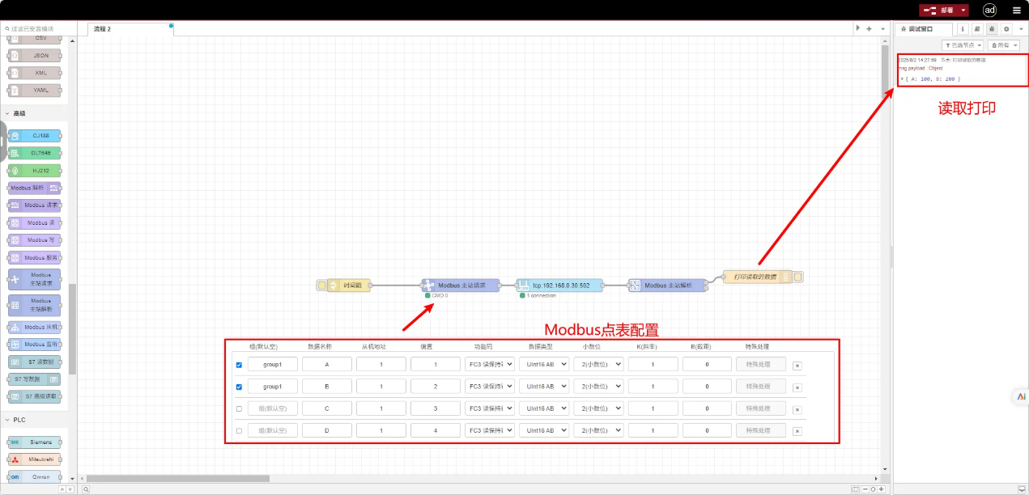Select the 调试窗口 debug tab
The height and width of the screenshot is (495, 1029).
click(925, 28)
